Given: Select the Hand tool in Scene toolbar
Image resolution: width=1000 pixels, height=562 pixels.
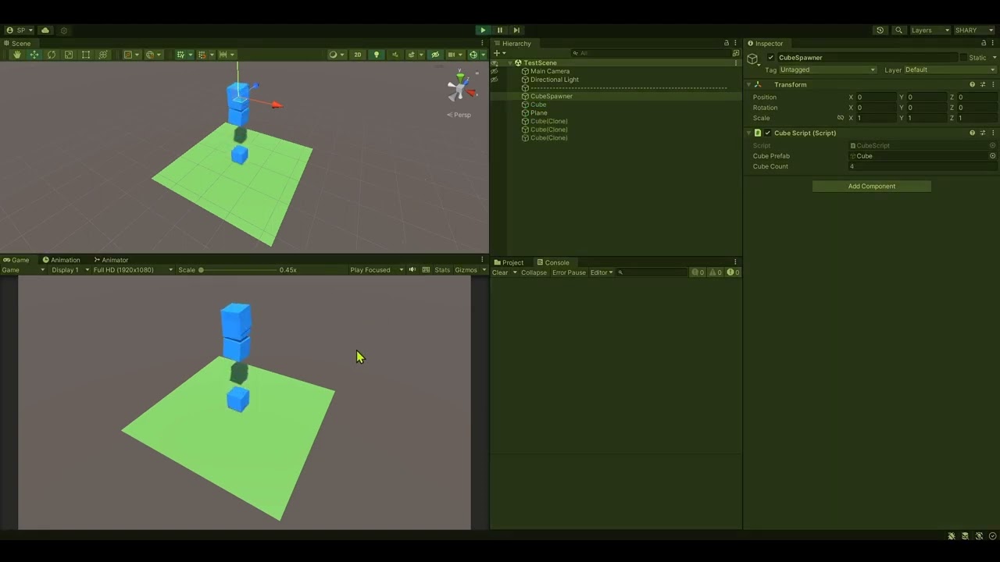Looking at the screenshot, I should (x=17, y=55).
